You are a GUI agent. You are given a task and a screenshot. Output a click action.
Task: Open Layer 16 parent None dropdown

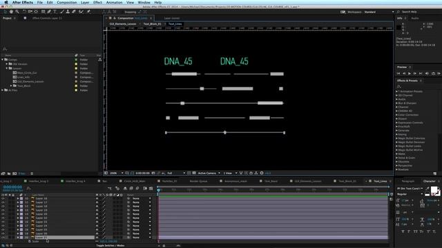(x=142, y=198)
